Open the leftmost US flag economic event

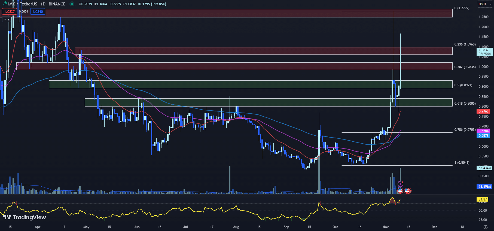(x=400, y=191)
